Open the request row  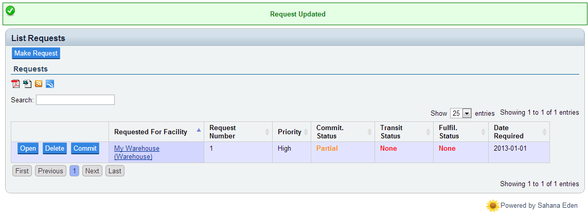28,149
